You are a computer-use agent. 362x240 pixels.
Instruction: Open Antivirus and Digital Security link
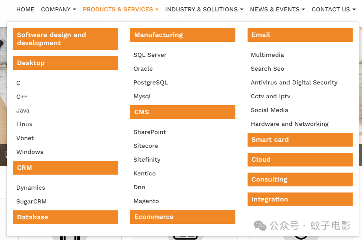coord(294,83)
